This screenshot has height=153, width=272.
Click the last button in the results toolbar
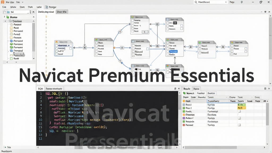click(257, 97)
